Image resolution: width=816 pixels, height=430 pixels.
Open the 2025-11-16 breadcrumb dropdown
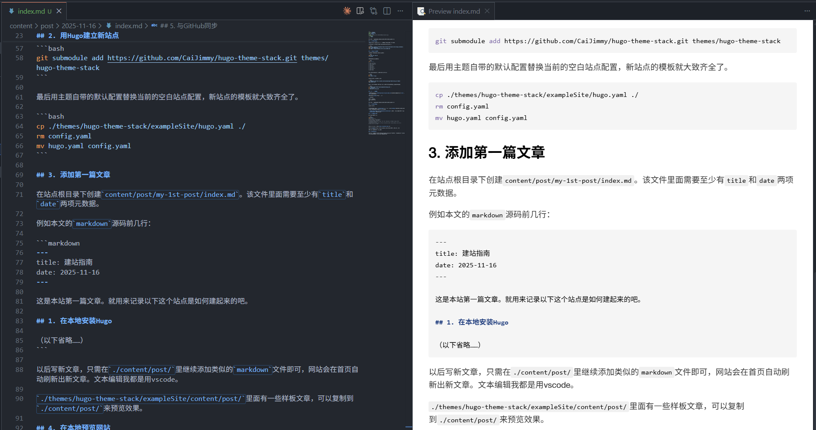[x=79, y=26]
